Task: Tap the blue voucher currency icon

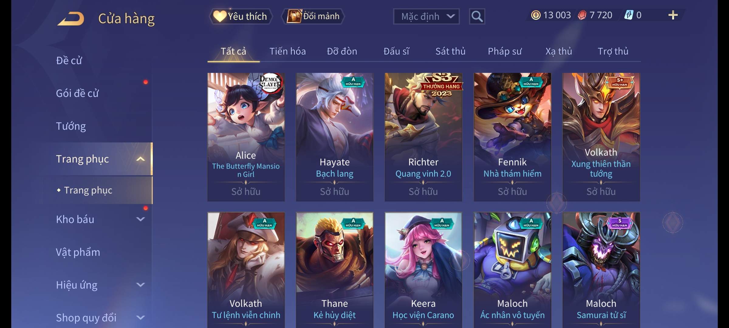Action: (x=628, y=15)
